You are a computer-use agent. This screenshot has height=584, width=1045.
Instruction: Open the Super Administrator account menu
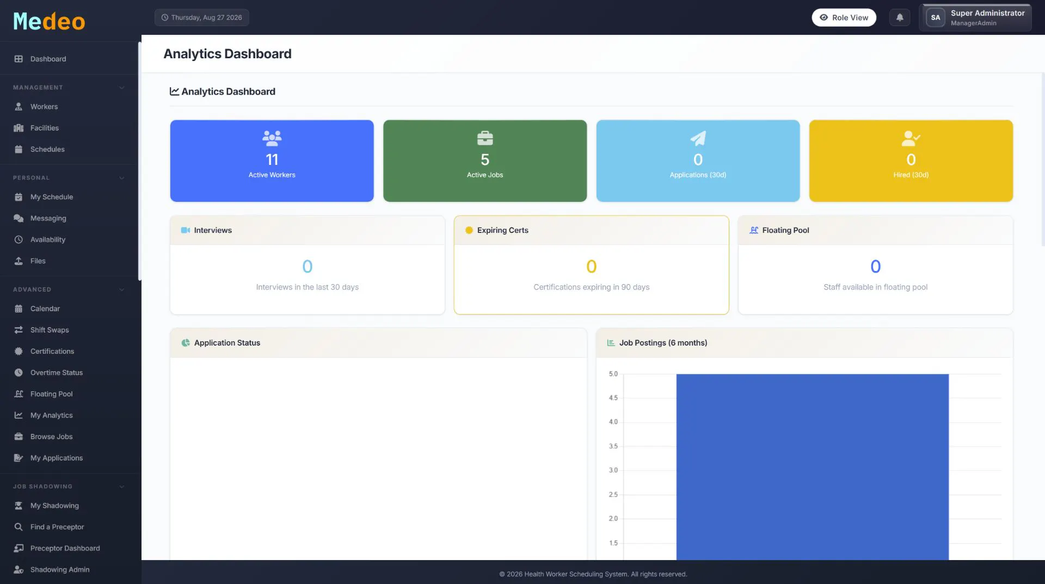(x=975, y=17)
